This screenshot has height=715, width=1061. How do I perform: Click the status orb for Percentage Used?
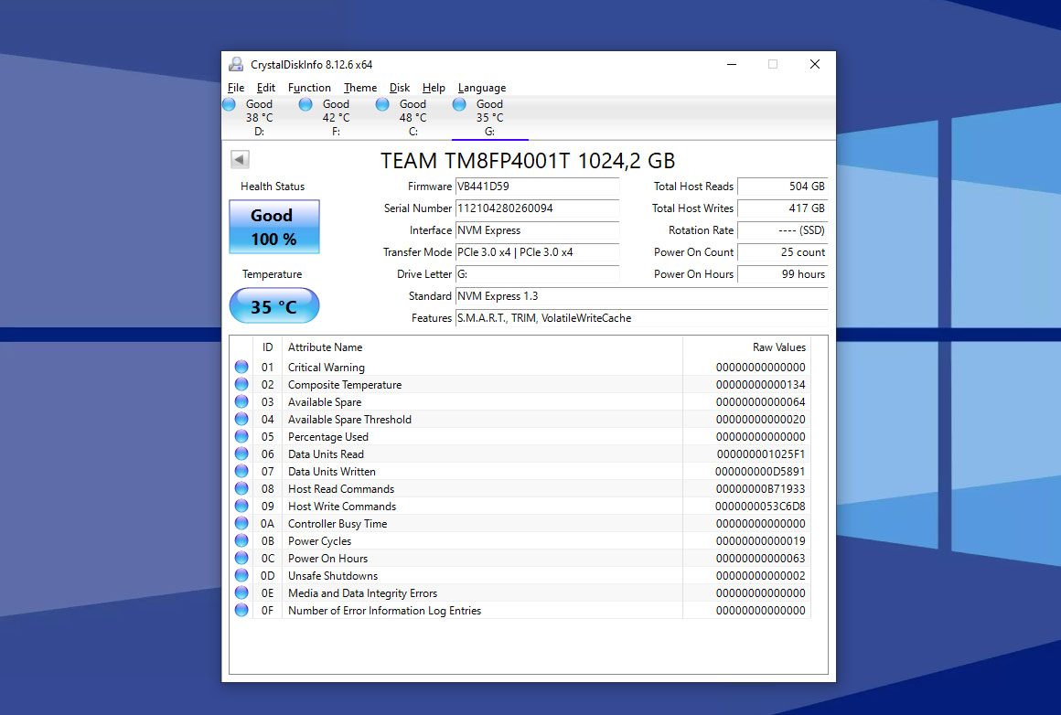tap(241, 436)
